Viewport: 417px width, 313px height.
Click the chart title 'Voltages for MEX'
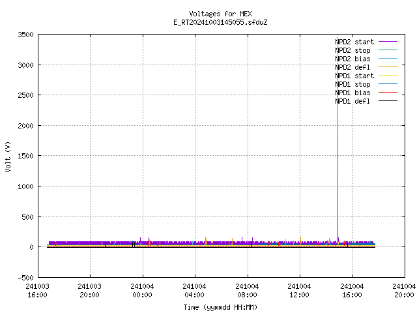220,14
